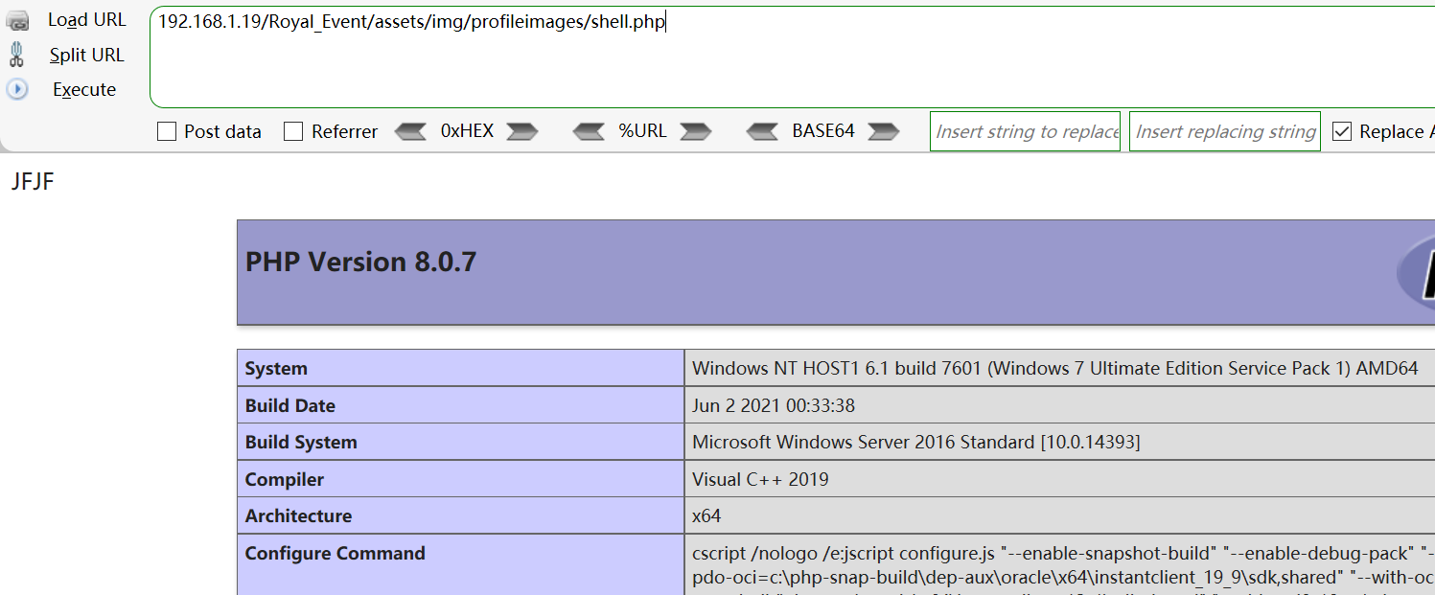Click the %URL encoding label
Screen dimensions: 1435x595
pos(642,131)
